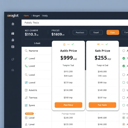Click the green pencil icon beside Loved

[26, 58]
